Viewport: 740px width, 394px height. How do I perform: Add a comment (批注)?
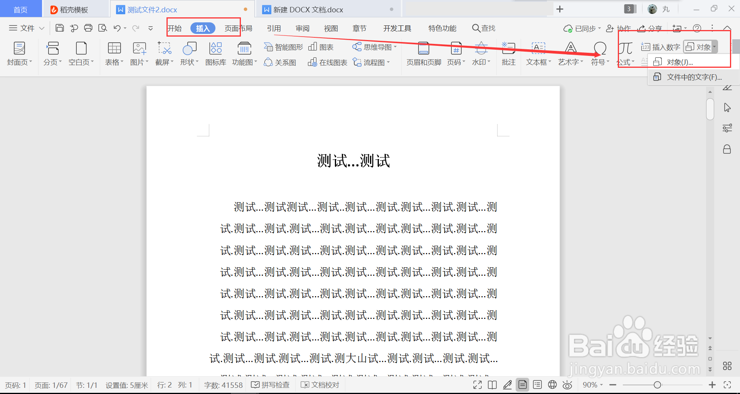coord(509,54)
